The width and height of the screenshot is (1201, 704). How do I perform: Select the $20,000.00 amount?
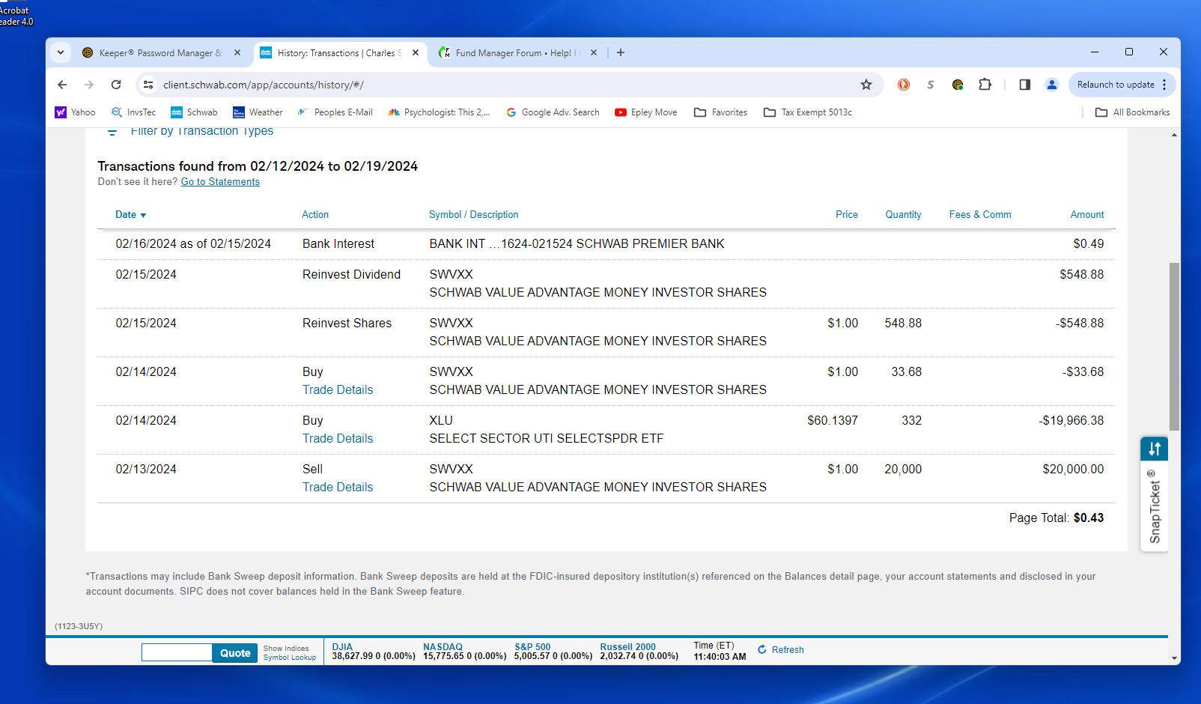point(1073,470)
